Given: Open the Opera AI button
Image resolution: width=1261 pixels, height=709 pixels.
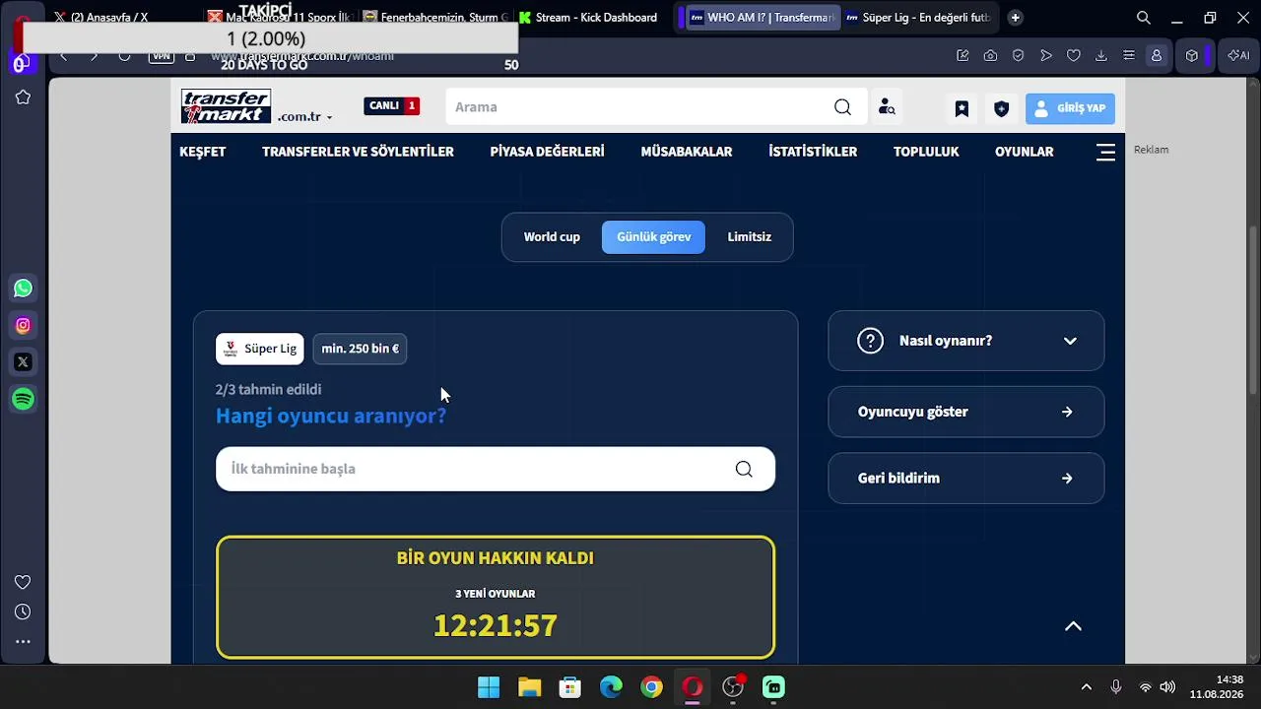Looking at the screenshot, I should point(1238,56).
